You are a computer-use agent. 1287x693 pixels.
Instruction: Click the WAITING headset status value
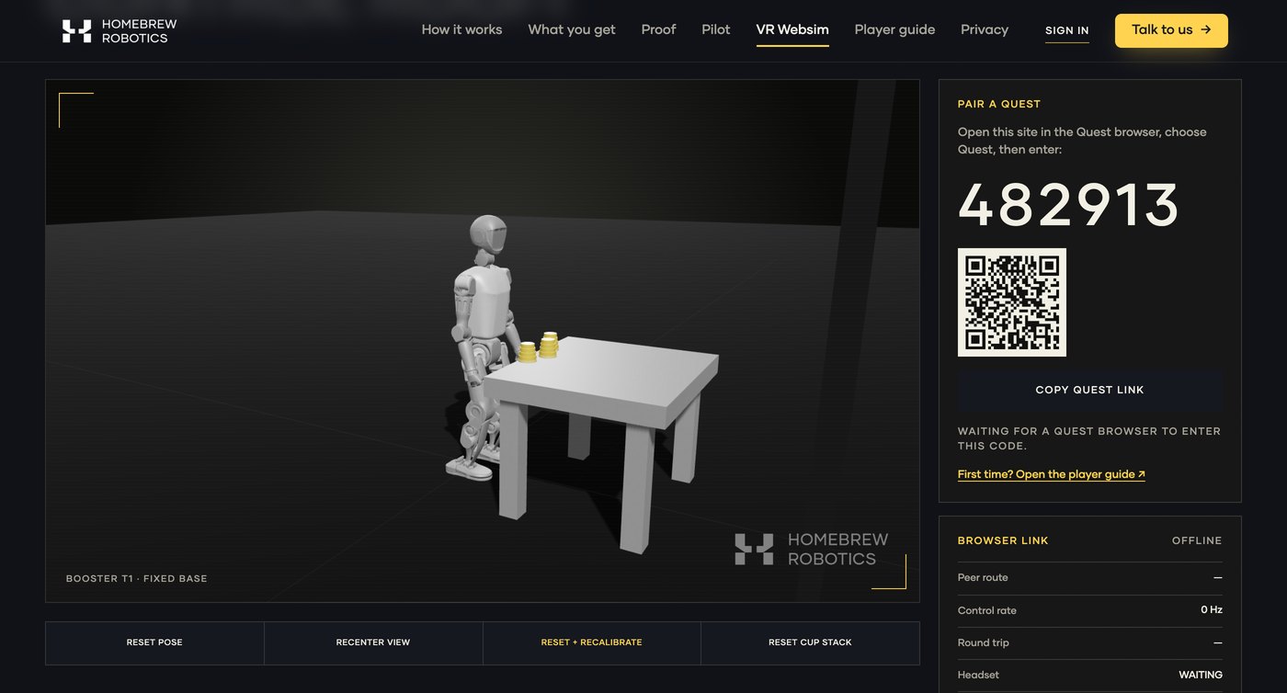[x=1201, y=675]
